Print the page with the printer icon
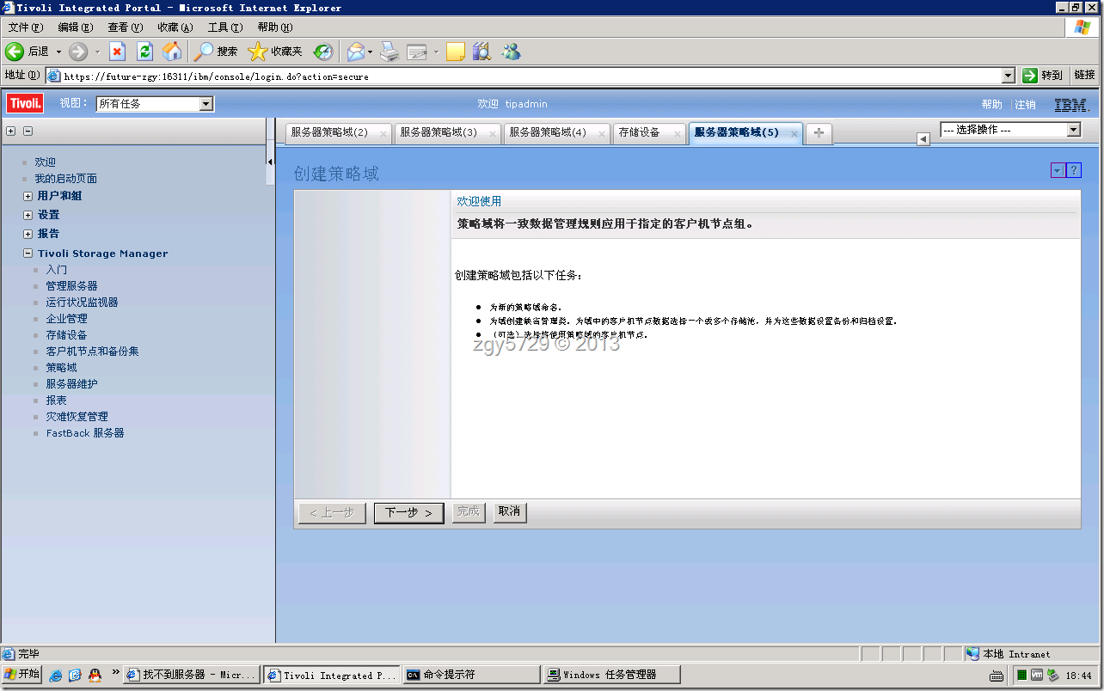 (x=389, y=52)
